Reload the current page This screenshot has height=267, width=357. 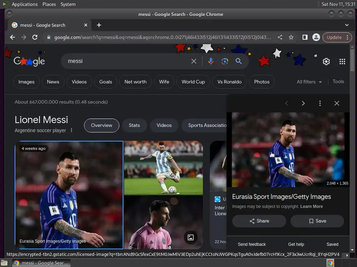[35, 37]
